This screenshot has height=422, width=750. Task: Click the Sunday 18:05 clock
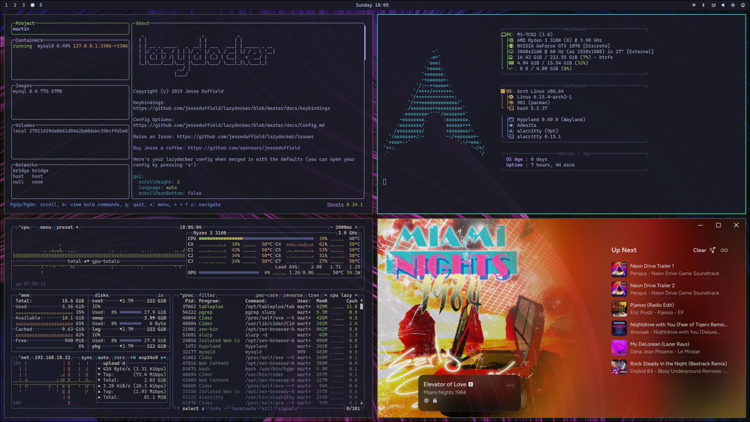click(372, 5)
